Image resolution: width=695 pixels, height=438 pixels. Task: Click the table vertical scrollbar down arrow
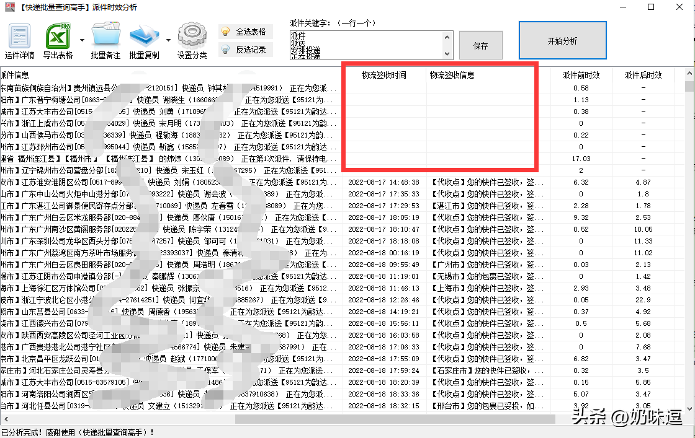point(689,408)
